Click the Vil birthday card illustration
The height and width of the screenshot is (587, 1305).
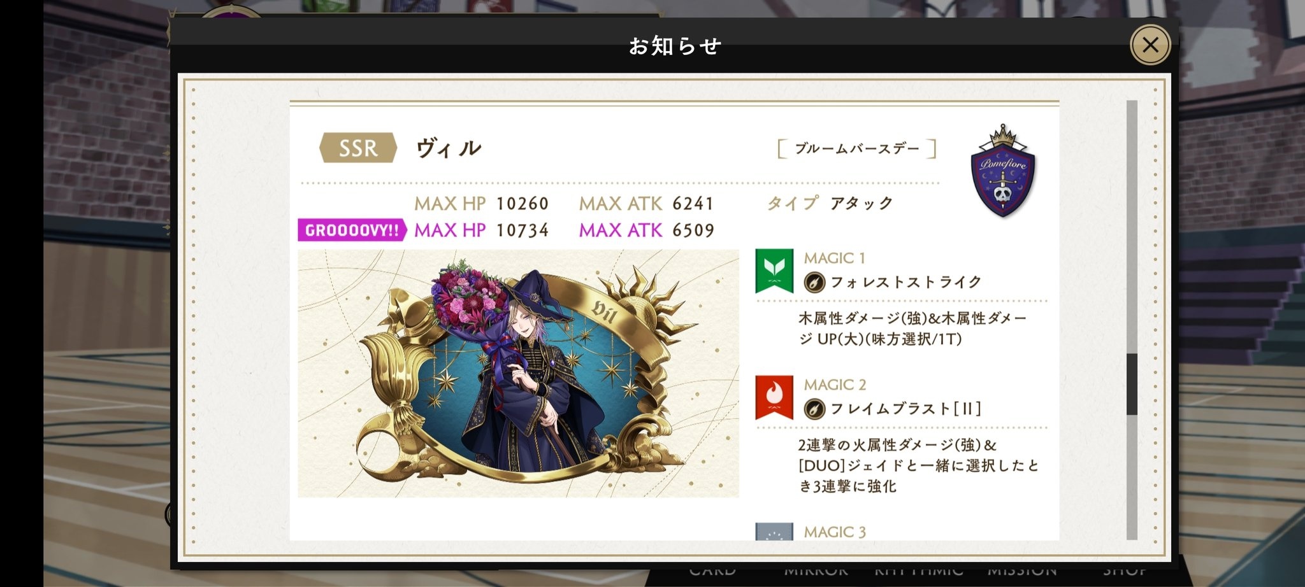point(518,373)
